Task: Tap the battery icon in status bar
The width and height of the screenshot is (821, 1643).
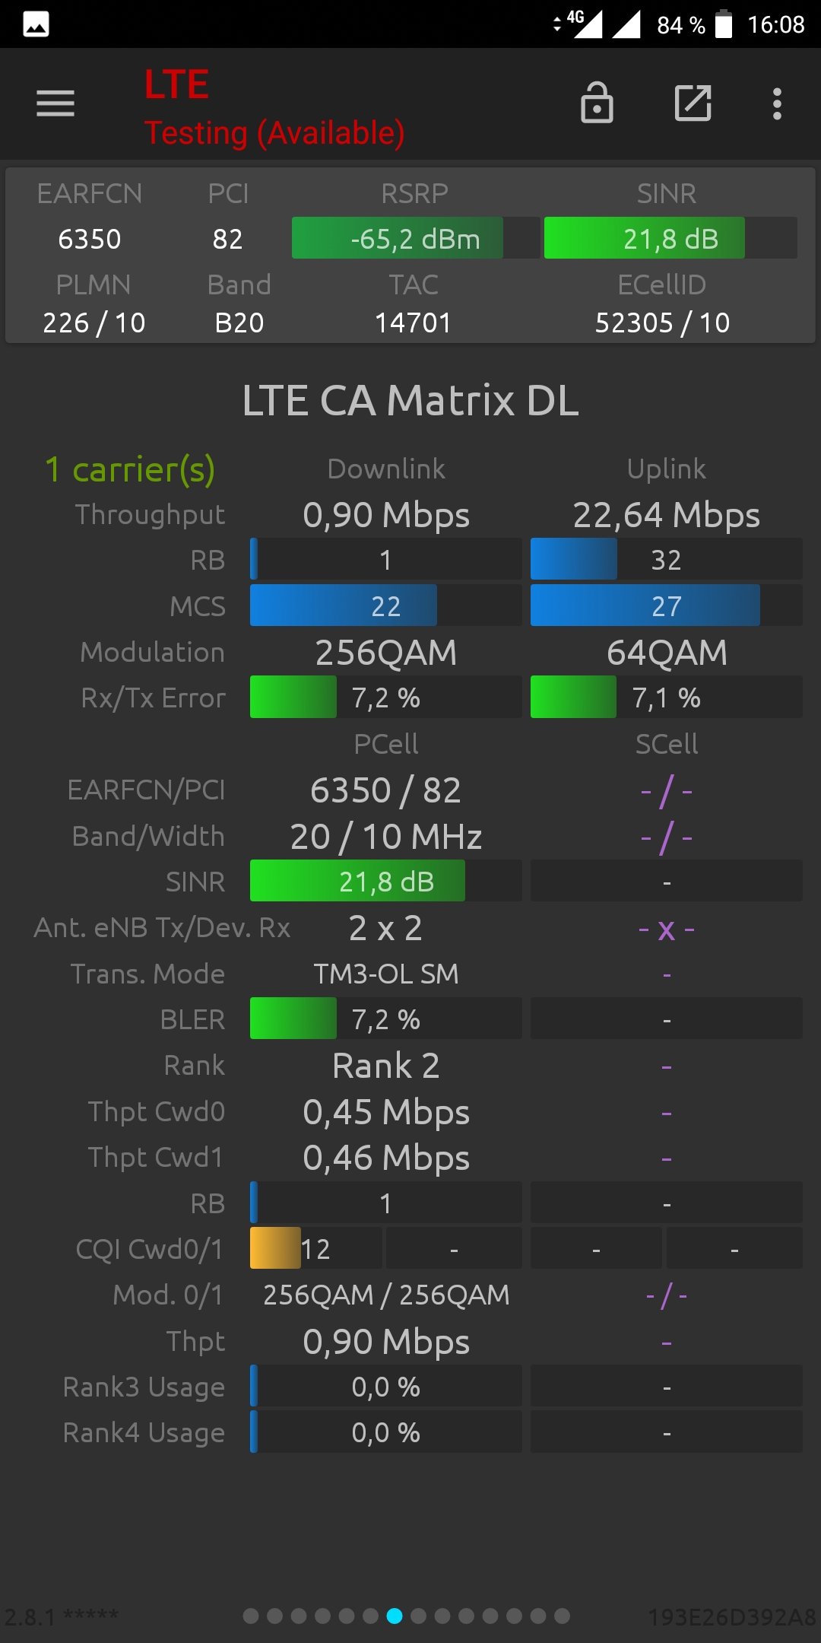Action: (724, 24)
